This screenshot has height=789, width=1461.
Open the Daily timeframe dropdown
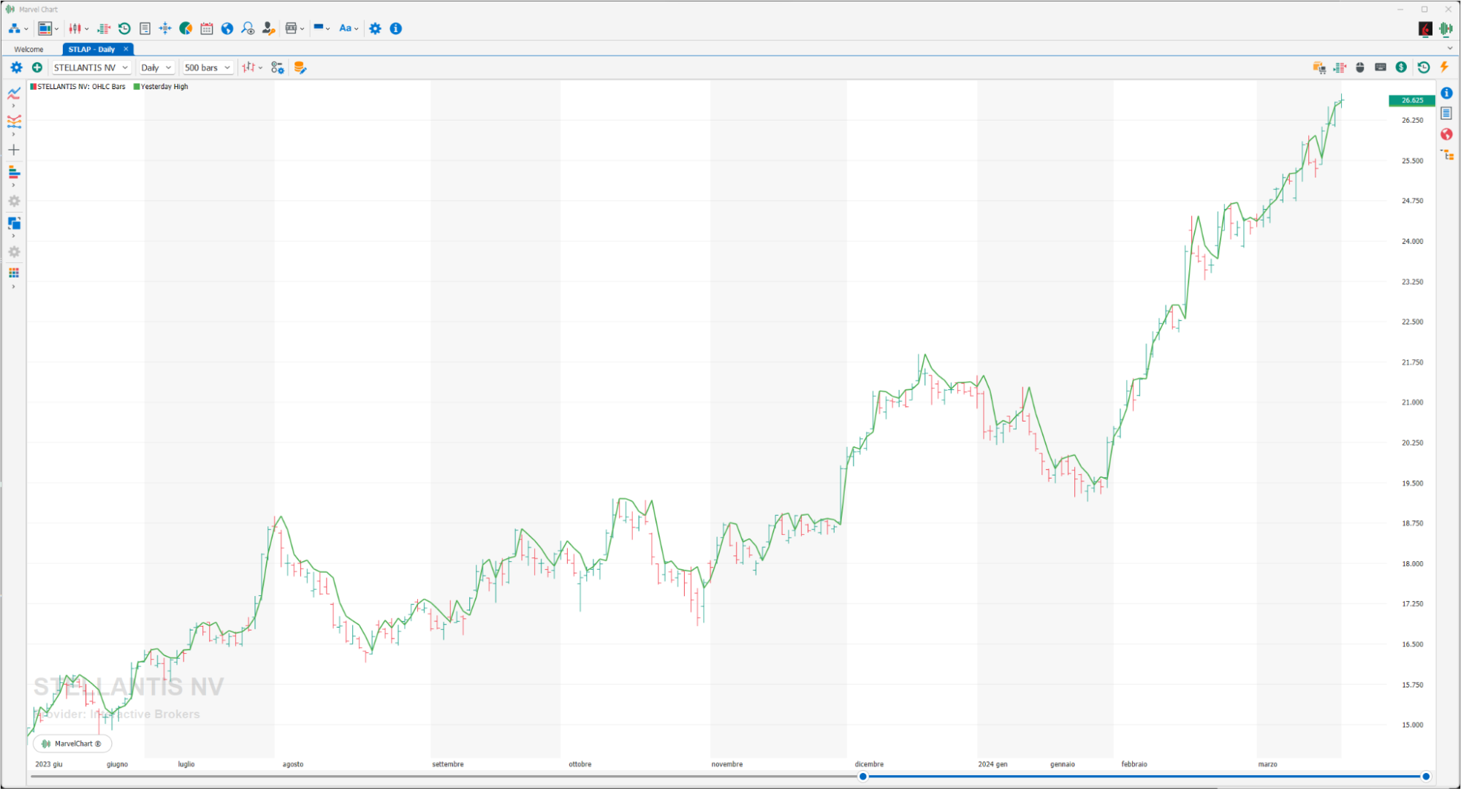[156, 67]
